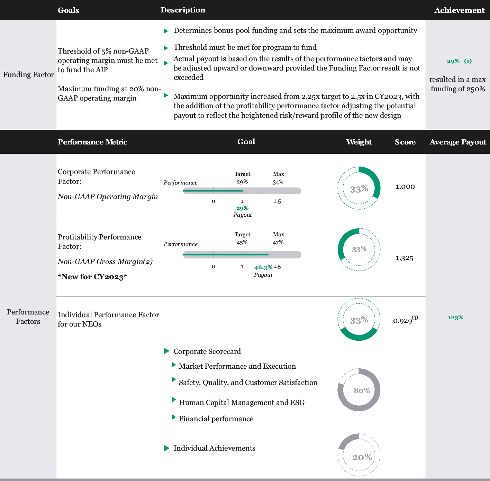This screenshot has height=481, width=490.
Task: Click the Non-GAAP Operating Margin 33% donut chart
Action: tap(359, 188)
